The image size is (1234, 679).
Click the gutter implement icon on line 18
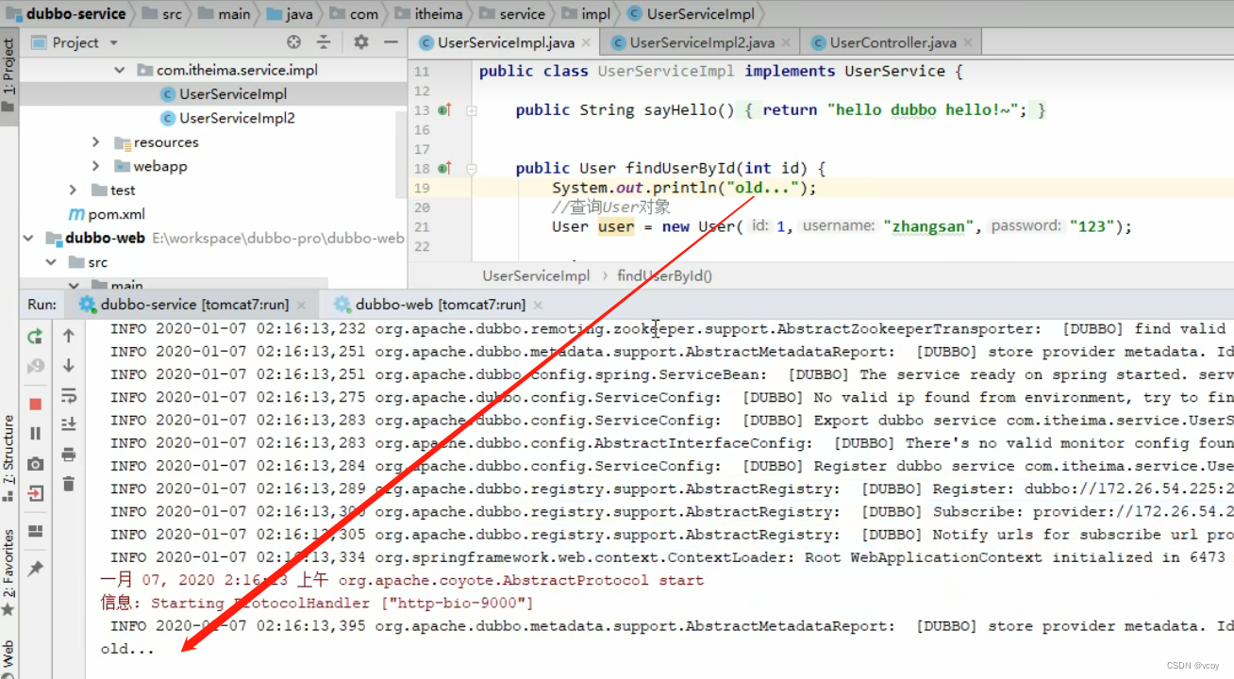tap(444, 169)
